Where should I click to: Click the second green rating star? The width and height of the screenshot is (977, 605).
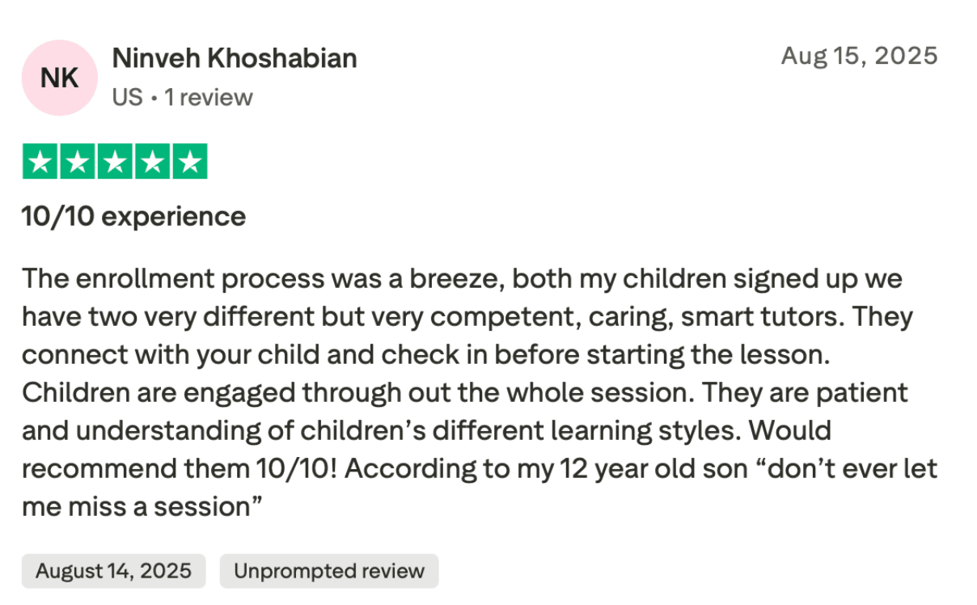tap(78, 162)
